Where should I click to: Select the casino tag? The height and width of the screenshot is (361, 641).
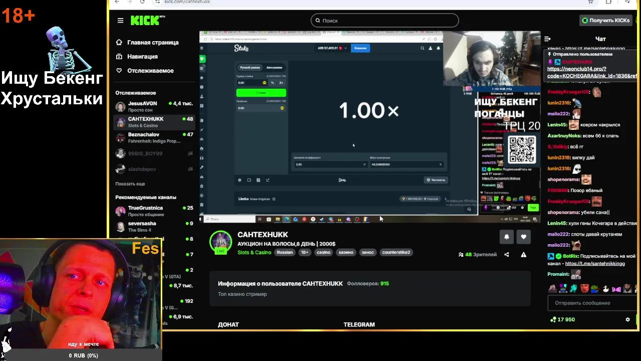(x=324, y=252)
